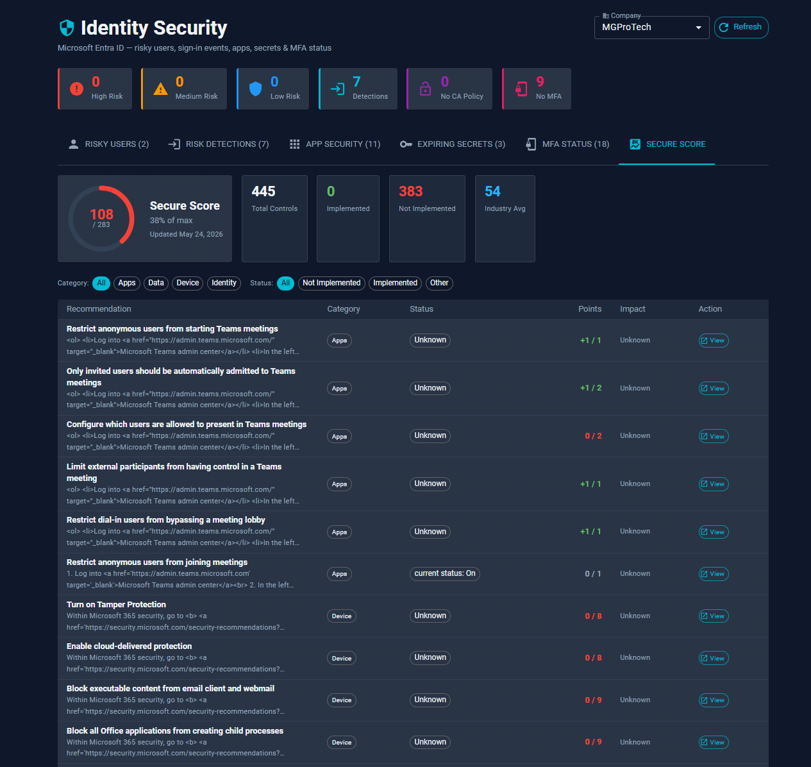Viewport: 811px width, 767px height.
Task: Click the Identity Security shield logo icon
Action: [x=67, y=28]
